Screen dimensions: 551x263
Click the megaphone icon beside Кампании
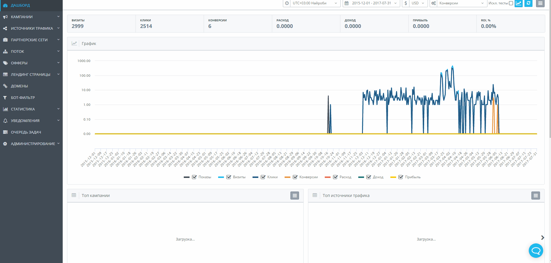click(5, 17)
